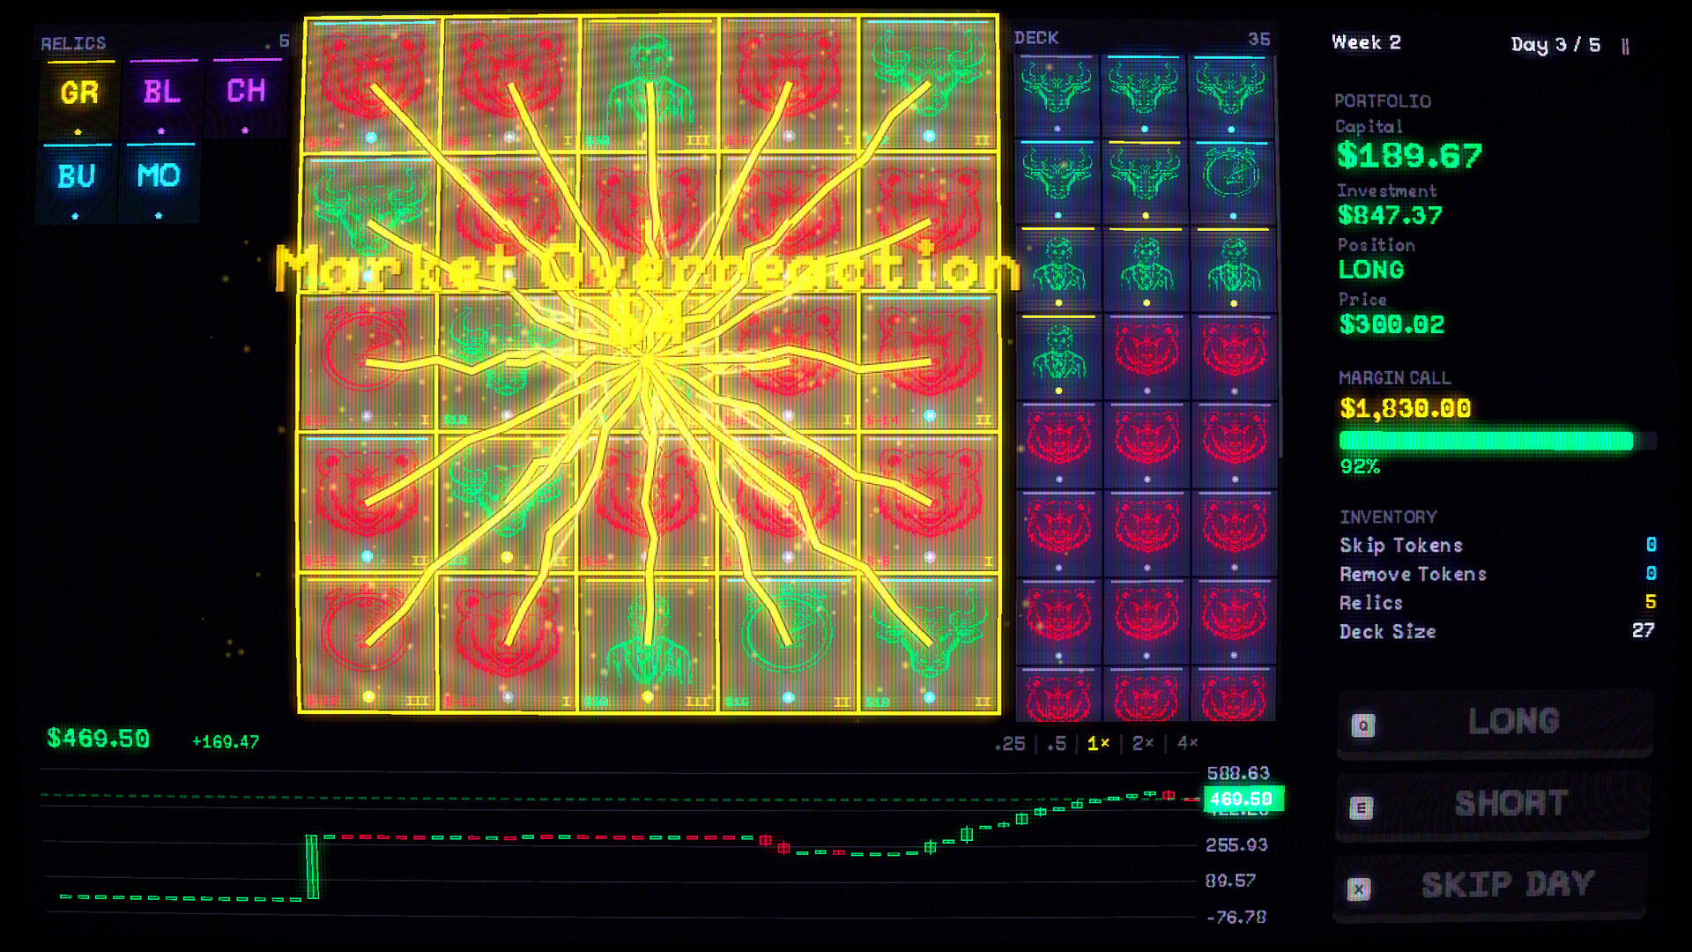Screen dimensions: 1692x952
Task: Set game speed to .25
Action: point(1010,744)
